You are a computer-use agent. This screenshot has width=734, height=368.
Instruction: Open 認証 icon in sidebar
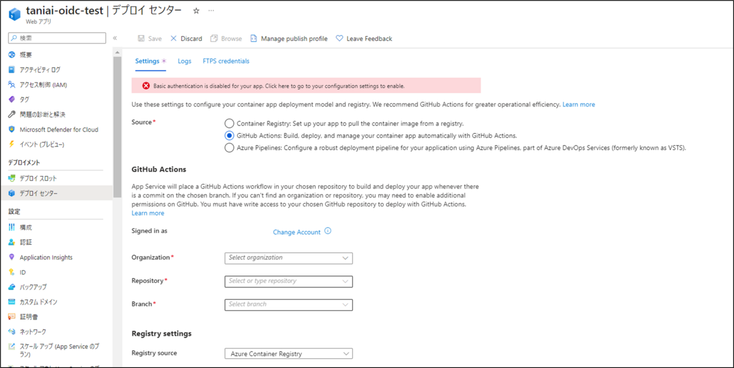click(12, 242)
